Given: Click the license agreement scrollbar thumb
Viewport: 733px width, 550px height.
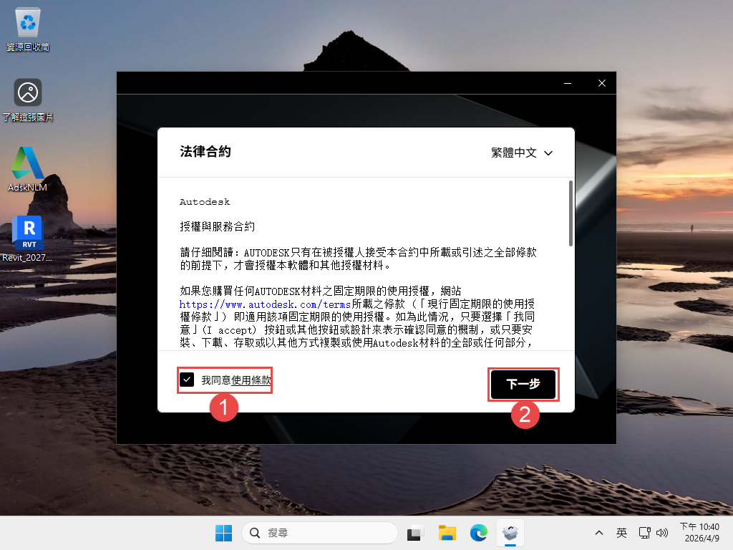Looking at the screenshot, I should (x=571, y=213).
